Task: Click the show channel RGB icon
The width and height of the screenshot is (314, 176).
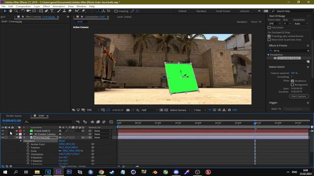Action: (137, 110)
